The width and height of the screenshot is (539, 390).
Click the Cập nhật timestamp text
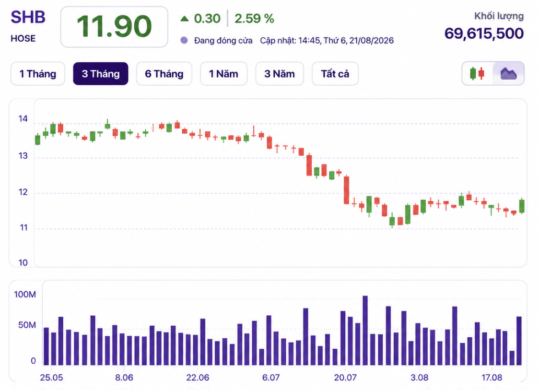[x=327, y=41]
